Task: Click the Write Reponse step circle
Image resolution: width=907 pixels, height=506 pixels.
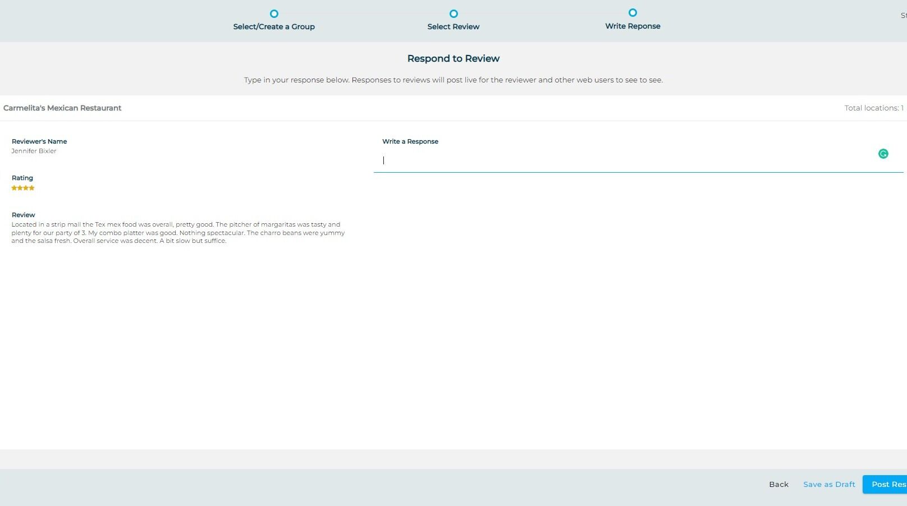Action: [x=633, y=12]
